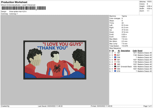Click the embroidered "I LOVE YOU GUYS" lettering
Screen dimensions: 153x108
tap(63, 44)
